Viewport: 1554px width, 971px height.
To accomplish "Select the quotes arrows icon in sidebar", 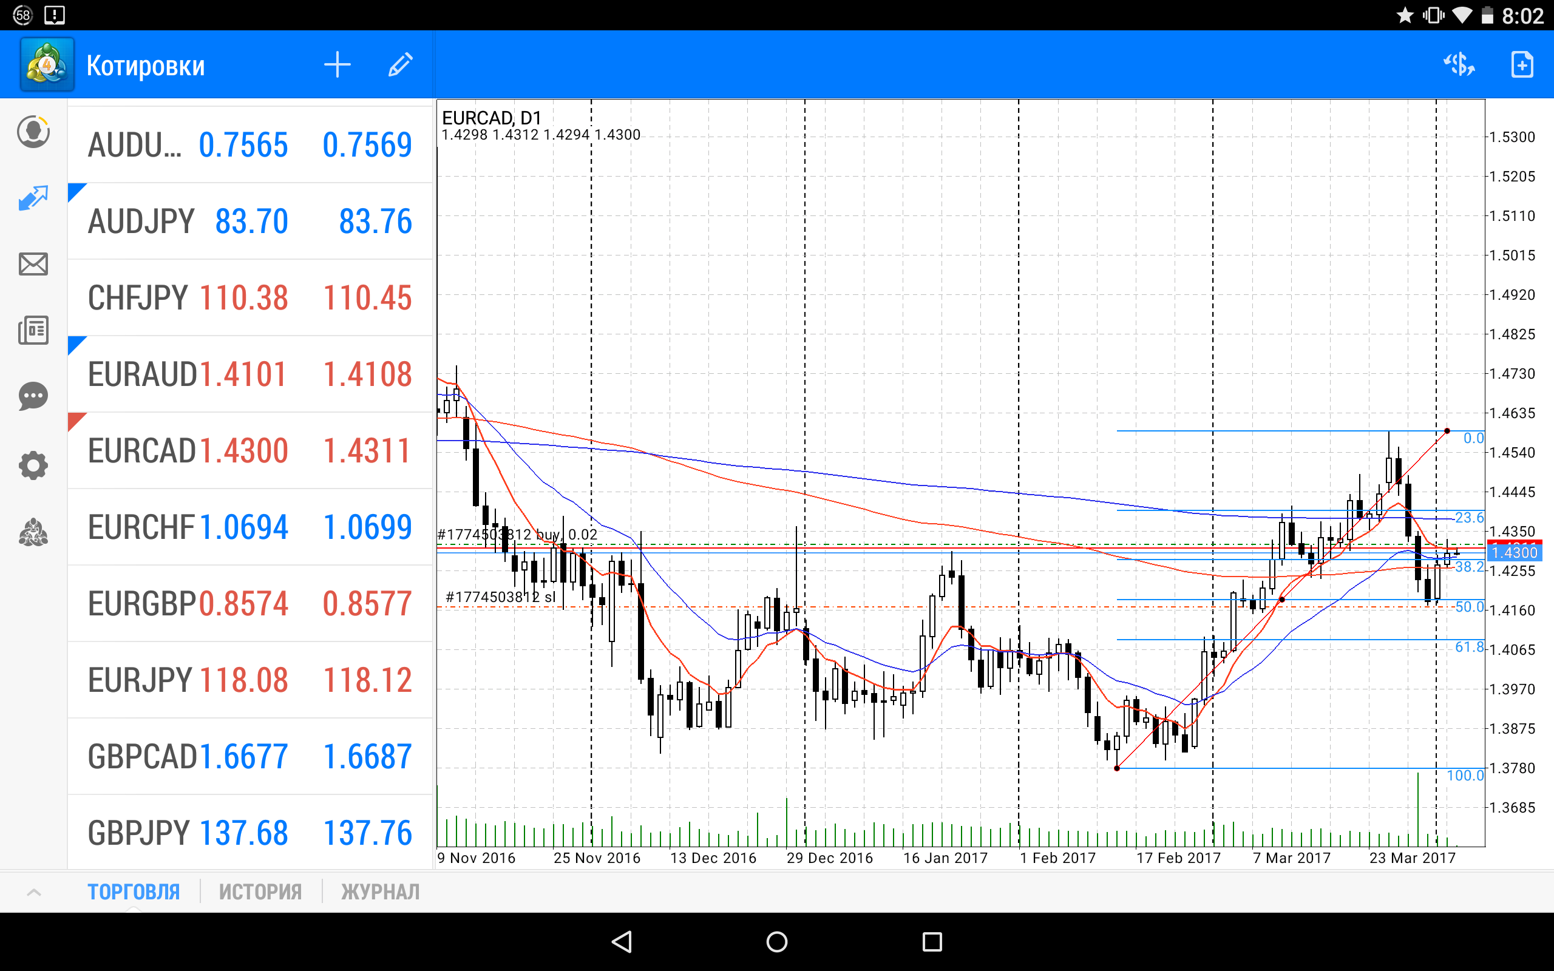I will (x=33, y=198).
